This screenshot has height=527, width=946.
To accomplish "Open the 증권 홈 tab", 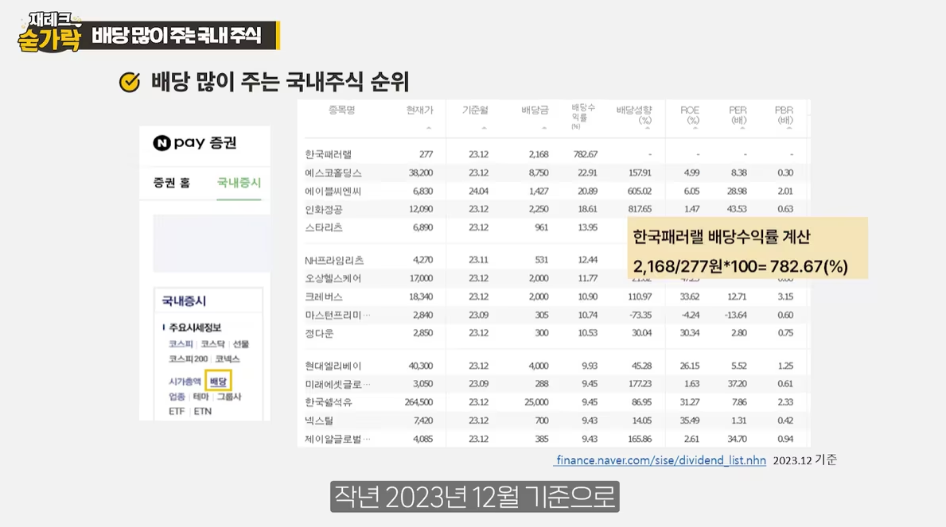I will [171, 183].
